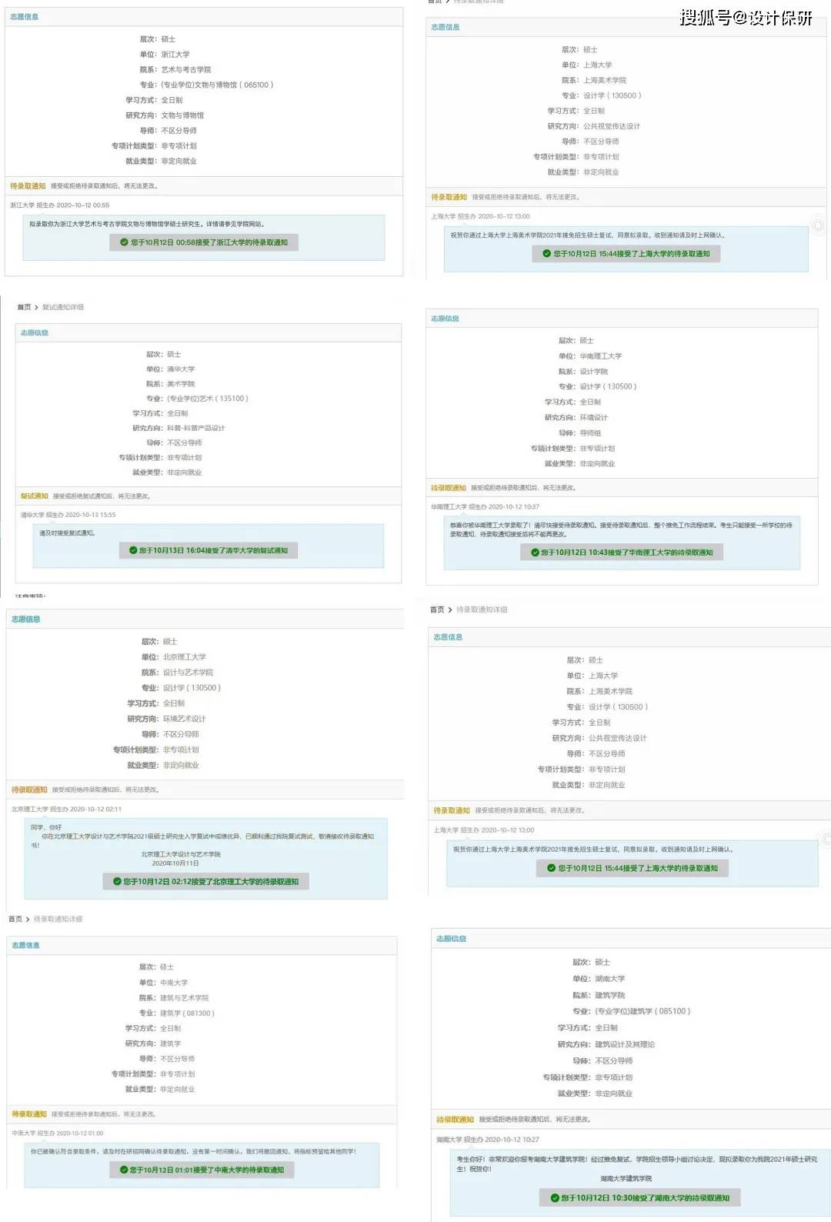Click the green check icon on the 浙江大学 acceptance button
Image resolution: width=831 pixels, height=1222 pixels.
click(x=124, y=242)
